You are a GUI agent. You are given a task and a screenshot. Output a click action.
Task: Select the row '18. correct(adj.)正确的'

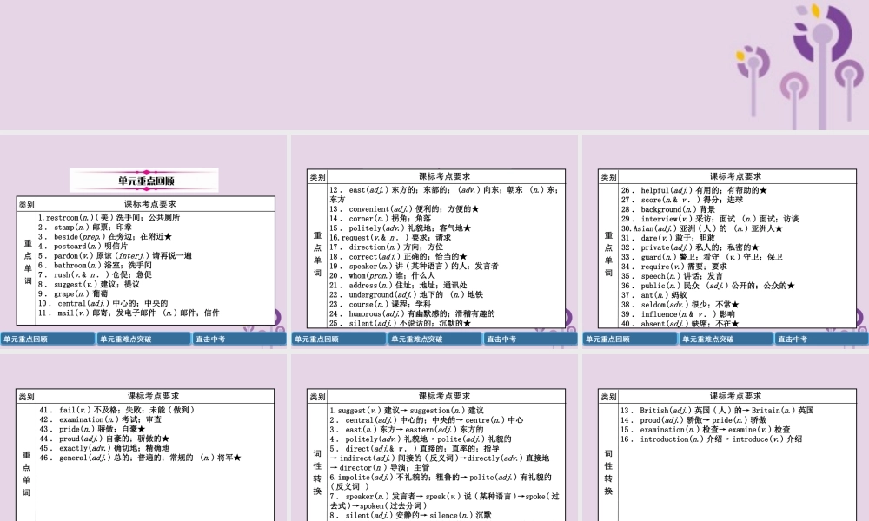[399, 257]
